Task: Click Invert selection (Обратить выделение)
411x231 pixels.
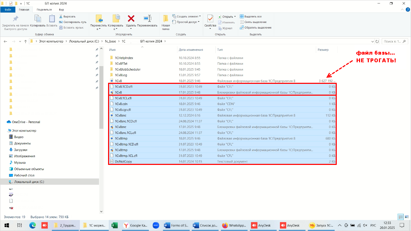Action: click(256, 27)
